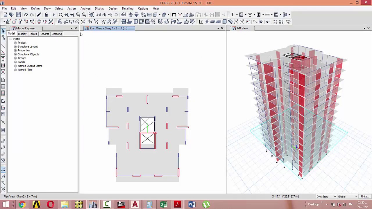Switch to the Display tab in Model Explorer
Viewport: 372px width, 209px height.
pyautogui.click(x=22, y=34)
